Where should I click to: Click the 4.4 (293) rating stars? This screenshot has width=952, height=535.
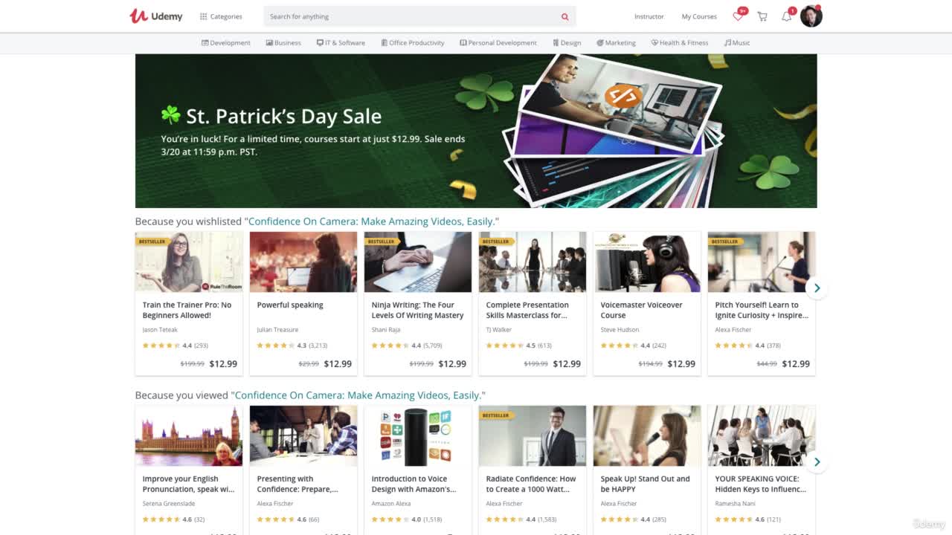click(161, 346)
